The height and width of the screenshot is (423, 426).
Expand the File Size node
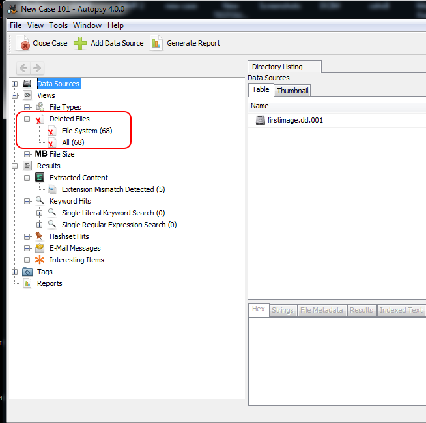tap(27, 154)
